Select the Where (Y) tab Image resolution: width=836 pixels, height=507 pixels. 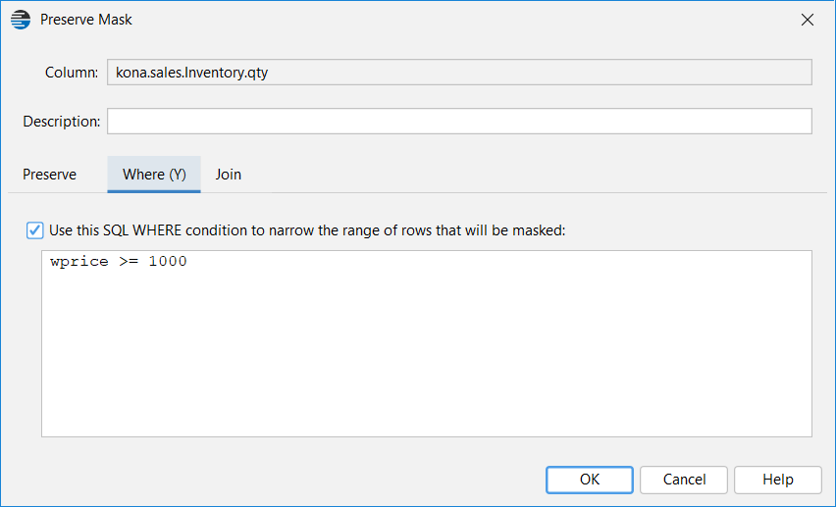(x=154, y=175)
